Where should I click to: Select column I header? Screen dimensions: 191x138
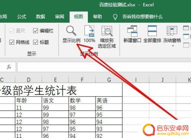[136, 80]
